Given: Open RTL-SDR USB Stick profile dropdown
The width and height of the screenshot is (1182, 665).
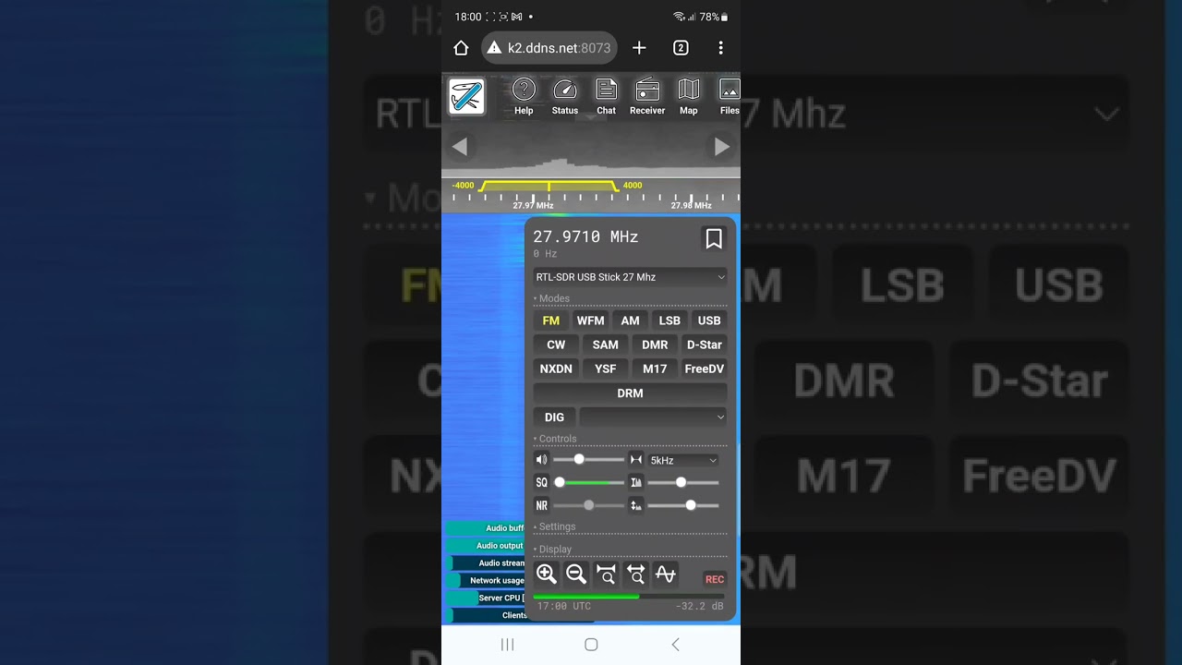Looking at the screenshot, I should click(x=630, y=277).
